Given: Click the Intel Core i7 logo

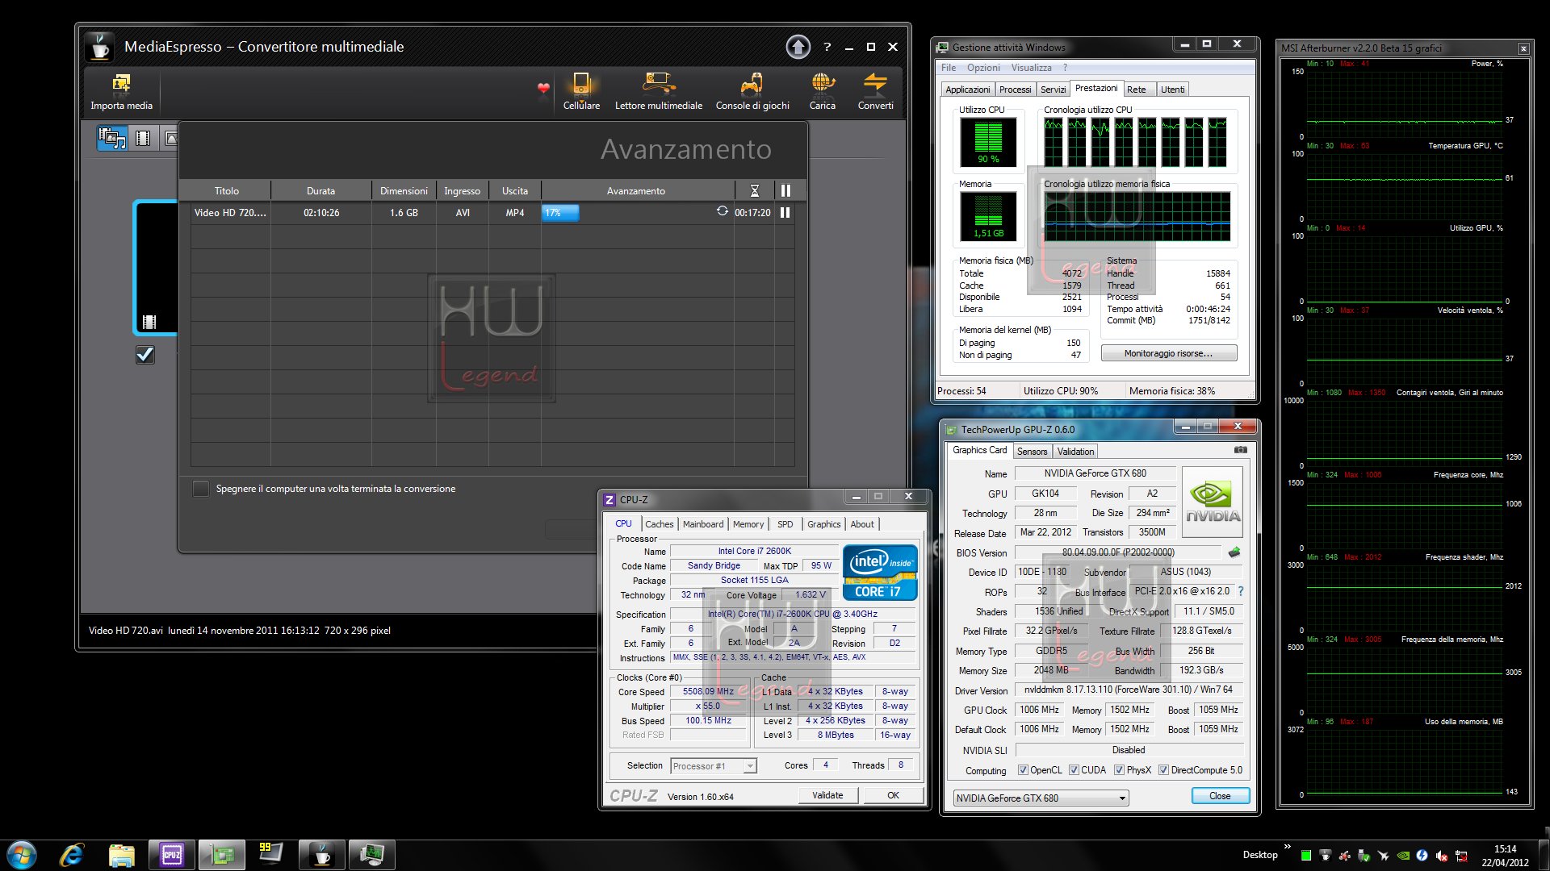Looking at the screenshot, I should [x=880, y=573].
